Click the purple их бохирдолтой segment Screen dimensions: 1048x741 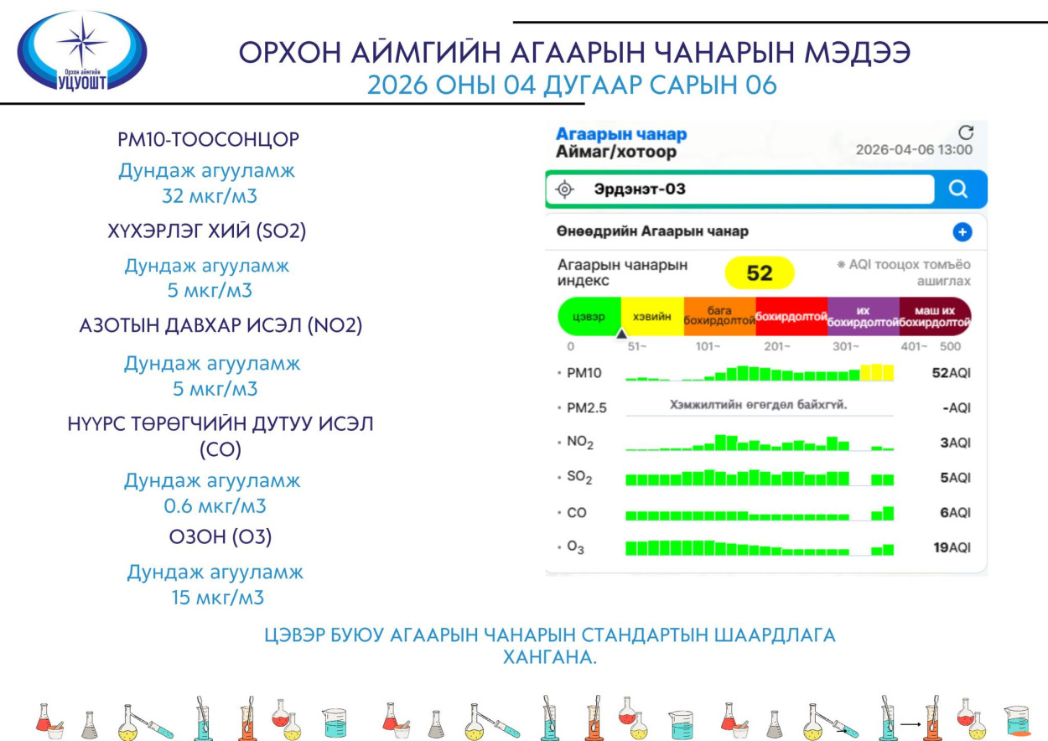[863, 317]
